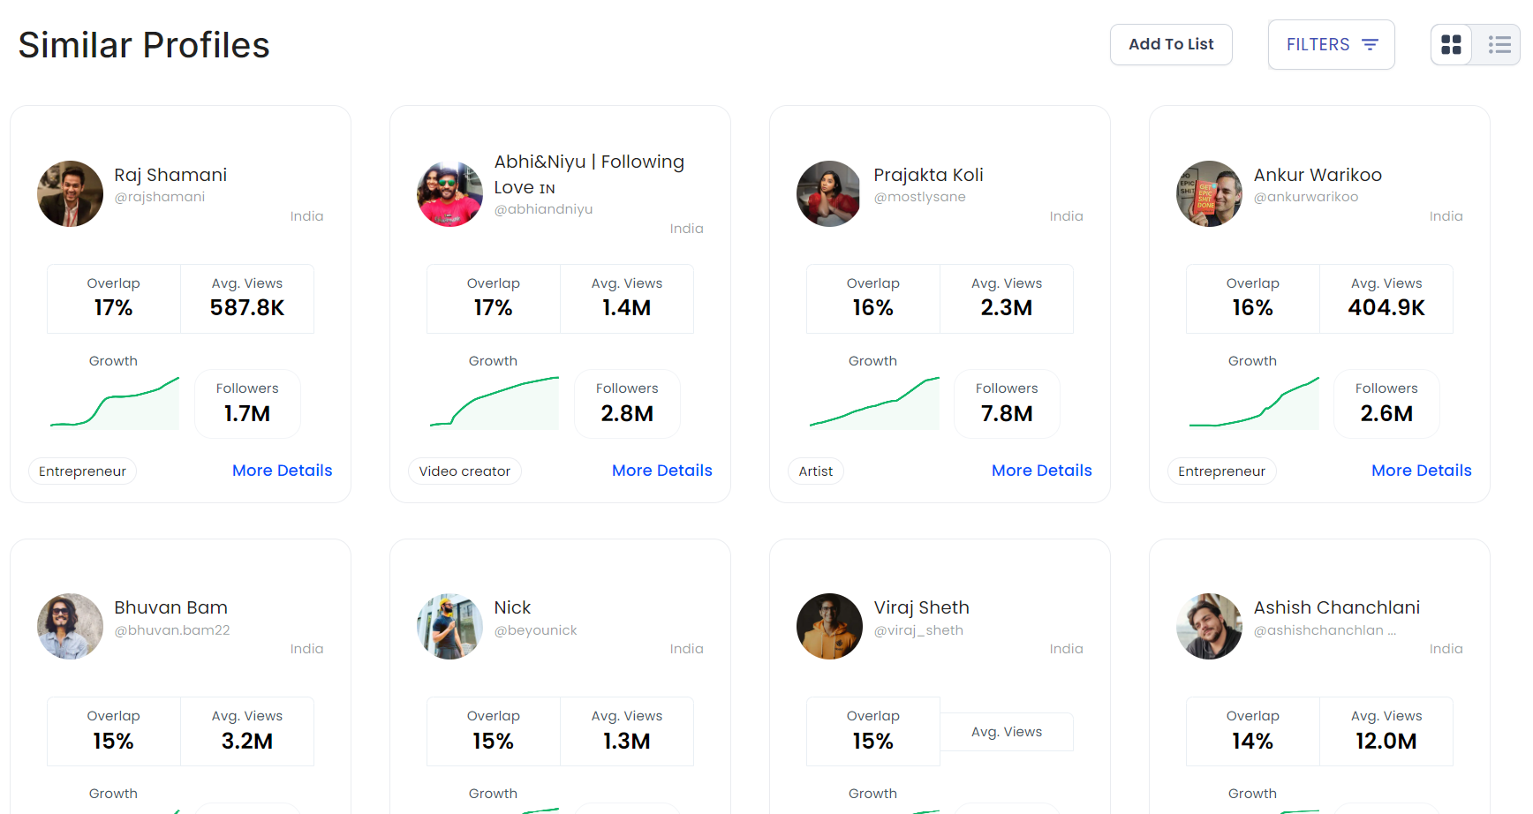
Task: Click Raj Shamani's growth chart
Action: click(x=115, y=403)
